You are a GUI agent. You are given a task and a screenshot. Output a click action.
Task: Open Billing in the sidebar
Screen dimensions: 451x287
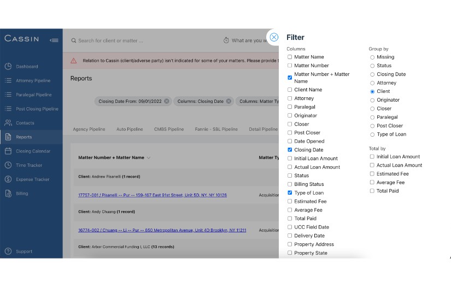[x=22, y=194]
